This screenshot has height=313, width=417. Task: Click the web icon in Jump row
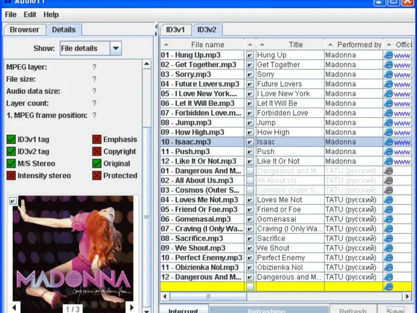pyautogui.click(x=388, y=123)
